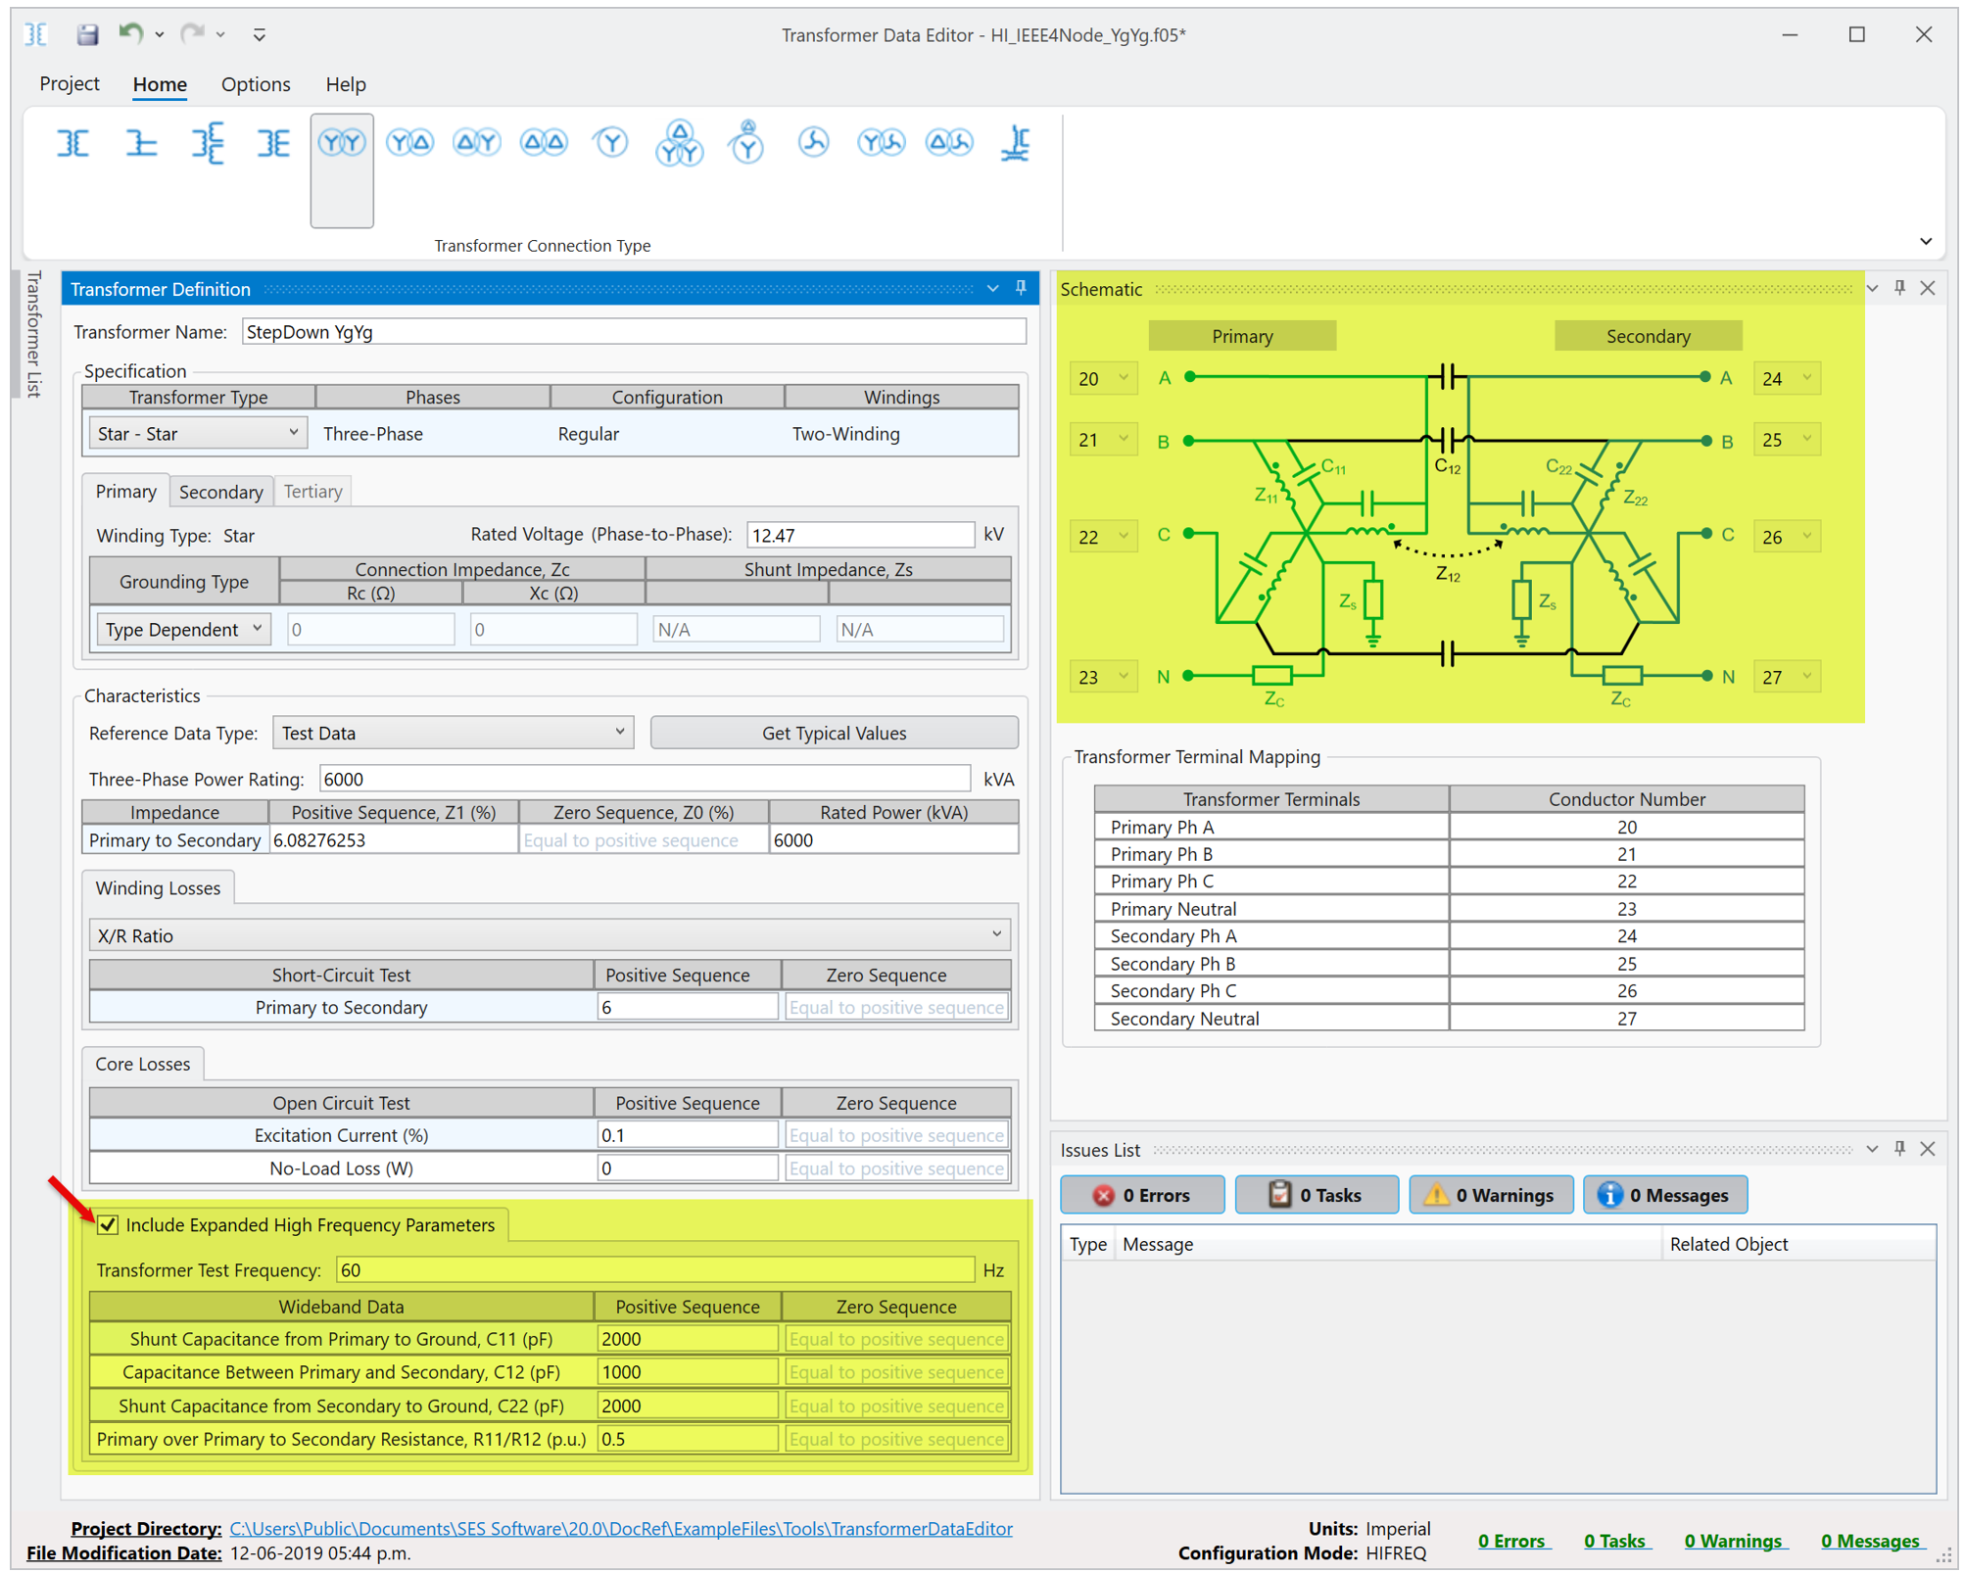Open the primary phase A conductor 20 dropdown
The image size is (1964, 1573).
tap(1103, 378)
